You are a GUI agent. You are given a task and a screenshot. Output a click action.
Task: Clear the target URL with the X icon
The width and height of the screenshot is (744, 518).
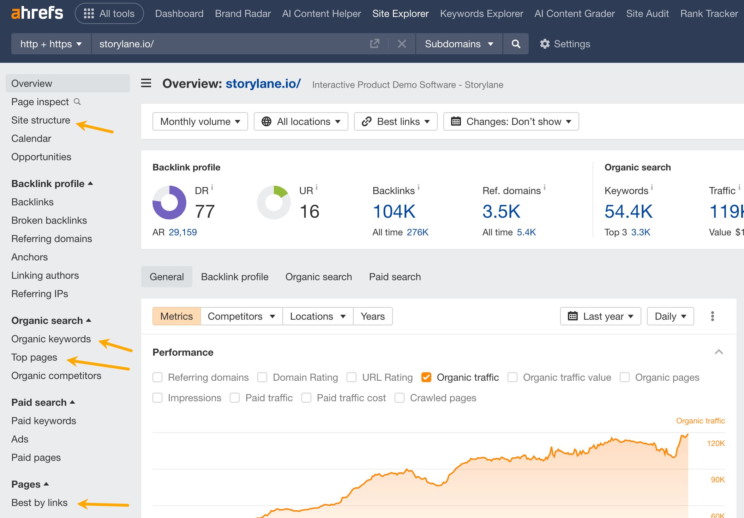pos(402,44)
